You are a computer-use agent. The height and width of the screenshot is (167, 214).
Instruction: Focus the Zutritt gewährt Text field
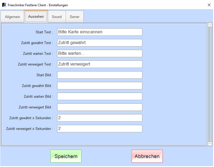(99, 43)
